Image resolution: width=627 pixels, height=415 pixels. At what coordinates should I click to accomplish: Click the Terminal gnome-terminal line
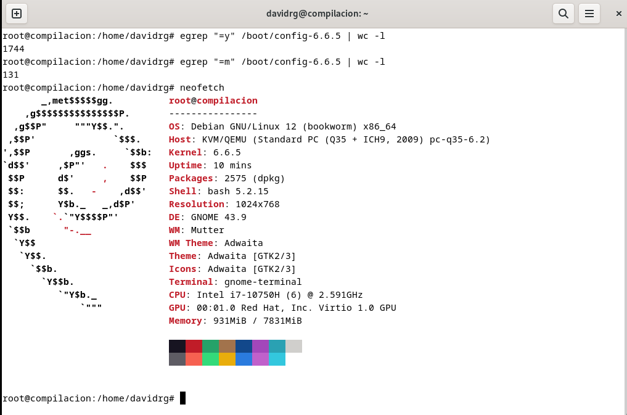[235, 282]
